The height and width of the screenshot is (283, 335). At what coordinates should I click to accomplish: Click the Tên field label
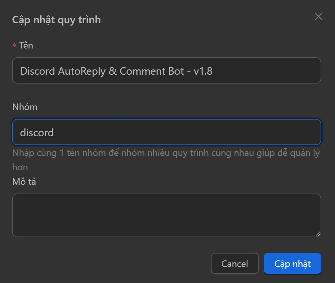coord(26,45)
